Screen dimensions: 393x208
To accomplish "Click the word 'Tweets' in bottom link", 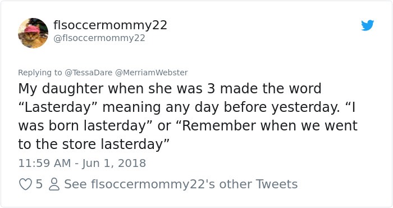I will click(277, 184).
